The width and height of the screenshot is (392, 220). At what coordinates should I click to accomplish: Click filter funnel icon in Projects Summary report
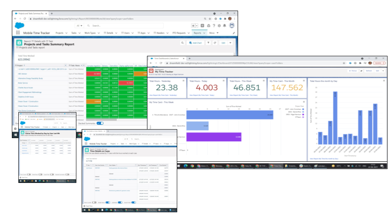208,43
